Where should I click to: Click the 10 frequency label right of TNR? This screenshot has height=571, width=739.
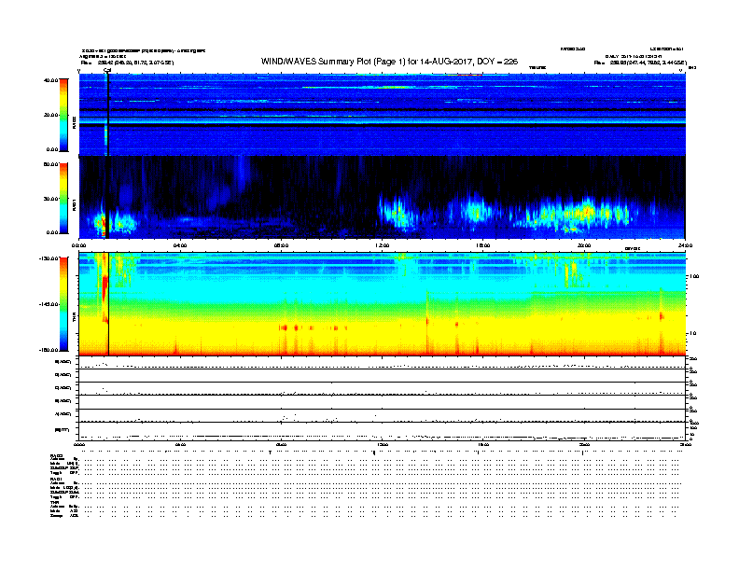[x=692, y=334]
